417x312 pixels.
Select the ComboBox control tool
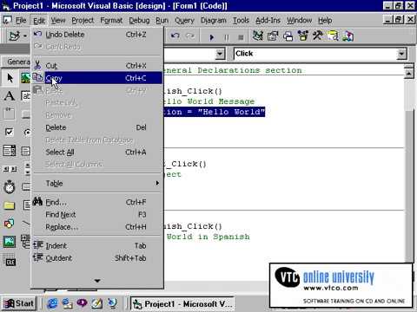tap(10, 151)
